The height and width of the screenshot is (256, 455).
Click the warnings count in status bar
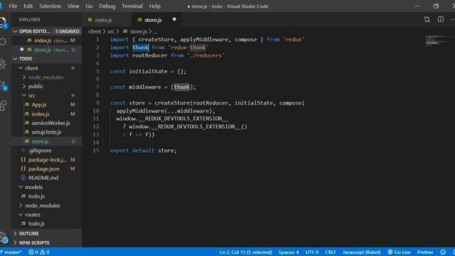pyautogui.click(x=45, y=252)
